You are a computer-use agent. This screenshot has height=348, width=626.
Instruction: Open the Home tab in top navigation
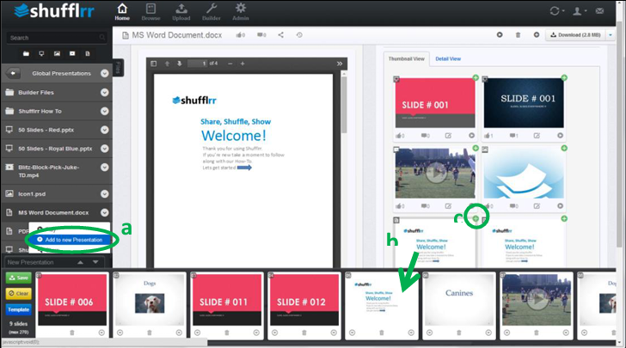[122, 12]
